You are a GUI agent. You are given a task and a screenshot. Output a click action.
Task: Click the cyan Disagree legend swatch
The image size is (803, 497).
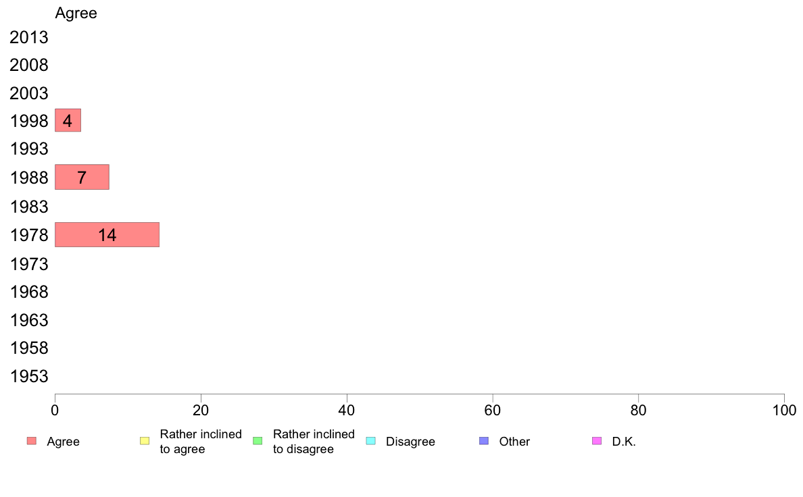tap(371, 441)
